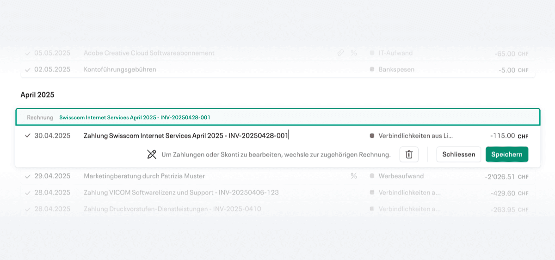Click the crossed-out pencil edit icon
Viewport: 555px width, 260px height.
click(x=152, y=155)
